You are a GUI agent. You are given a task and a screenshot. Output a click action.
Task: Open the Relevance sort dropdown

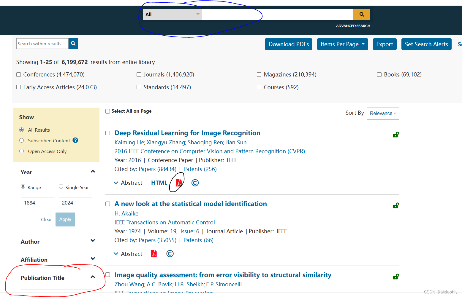point(383,114)
